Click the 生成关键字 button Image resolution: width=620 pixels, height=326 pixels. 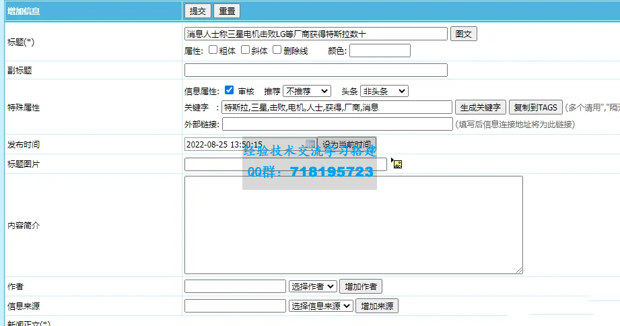click(481, 107)
